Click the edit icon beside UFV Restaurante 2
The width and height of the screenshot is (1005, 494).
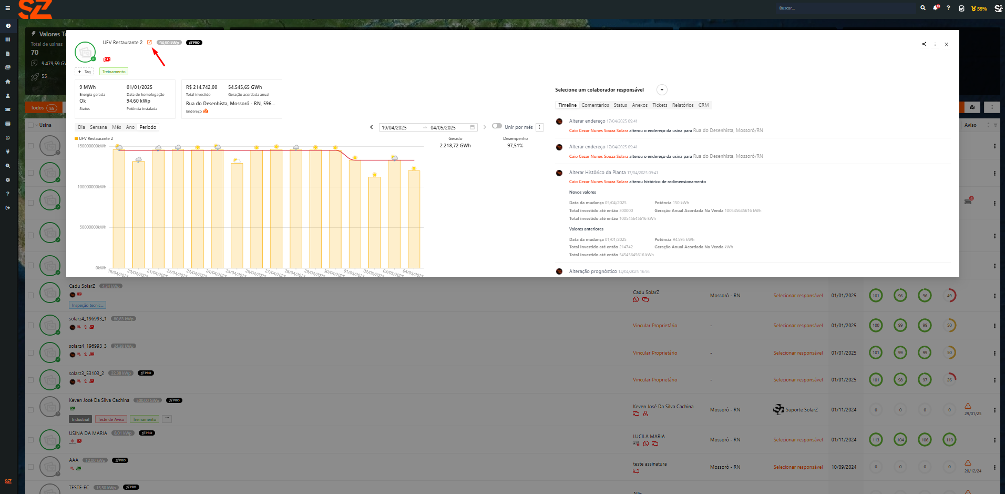tap(149, 42)
